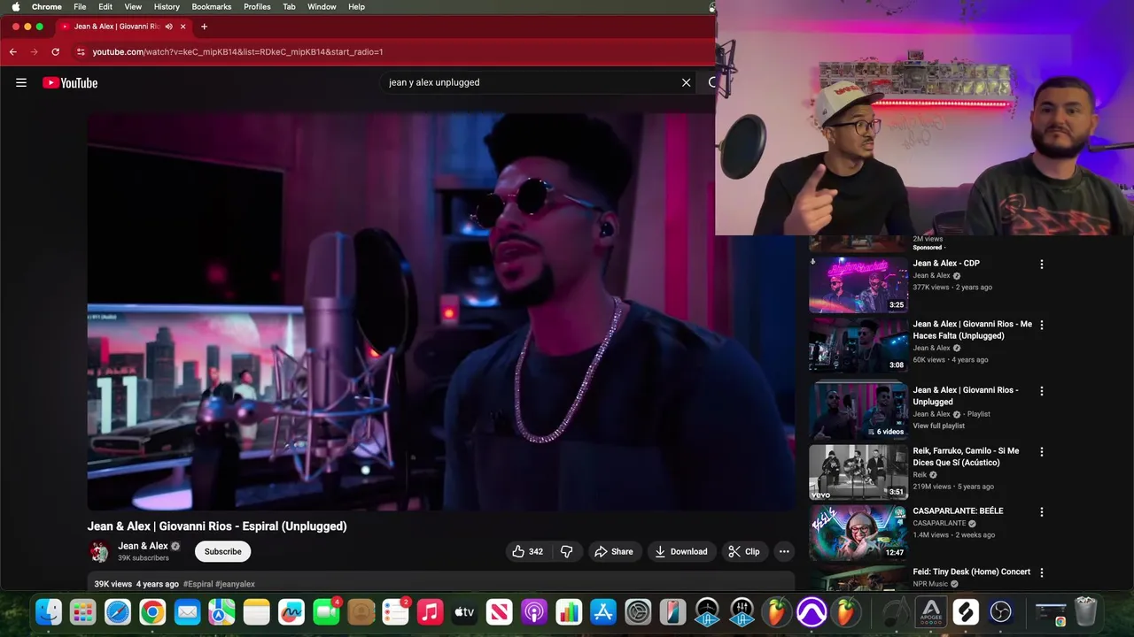Open OBS Studio from the Dock
The image size is (1134, 637).
click(x=1000, y=611)
